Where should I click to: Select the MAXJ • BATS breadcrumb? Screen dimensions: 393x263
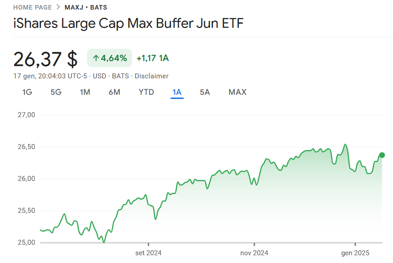(x=86, y=7)
